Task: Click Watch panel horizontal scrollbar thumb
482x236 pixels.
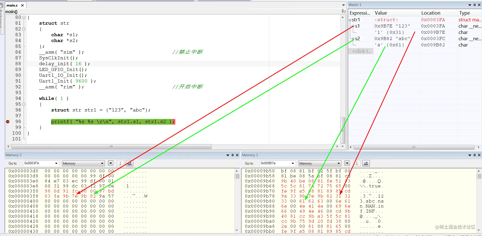Action: click(x=414, y=147)
